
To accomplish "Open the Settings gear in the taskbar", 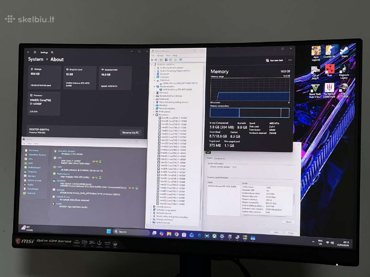I will click(222, 236).
